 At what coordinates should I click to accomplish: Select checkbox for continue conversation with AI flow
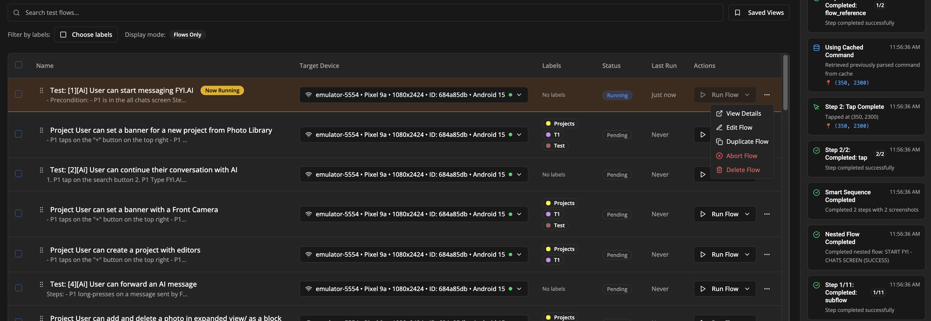[x=18, y=174]
